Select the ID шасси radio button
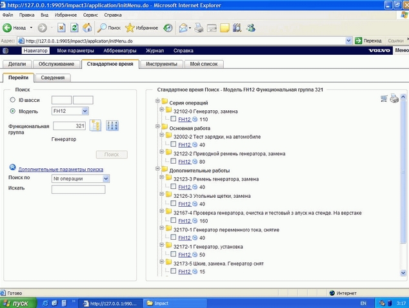The width and height of the screenshot is (409, 308). click(x=12, y=100)
